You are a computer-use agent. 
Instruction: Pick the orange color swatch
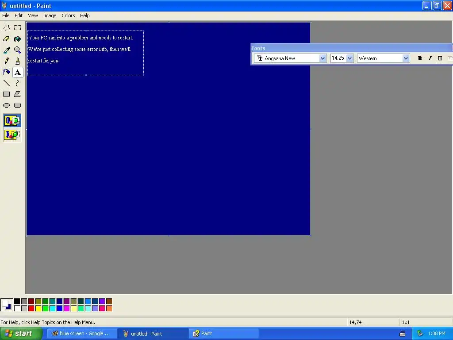109,309
